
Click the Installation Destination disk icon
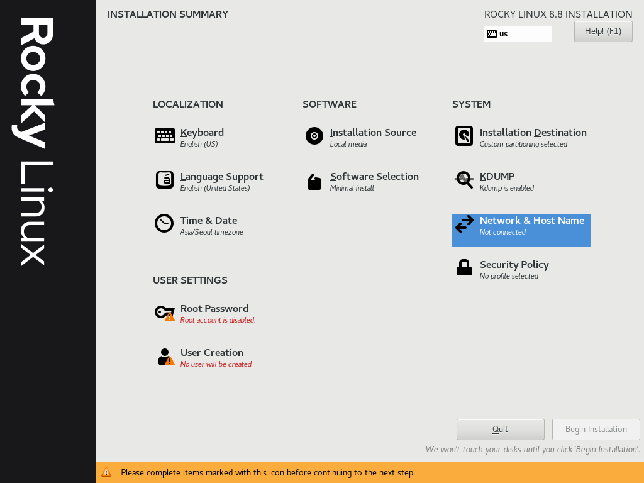coord(464,136)
